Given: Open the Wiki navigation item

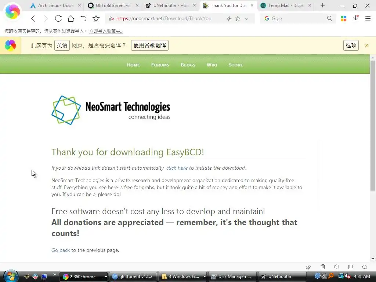Looking at the screenshot, I should click(212, 65).
